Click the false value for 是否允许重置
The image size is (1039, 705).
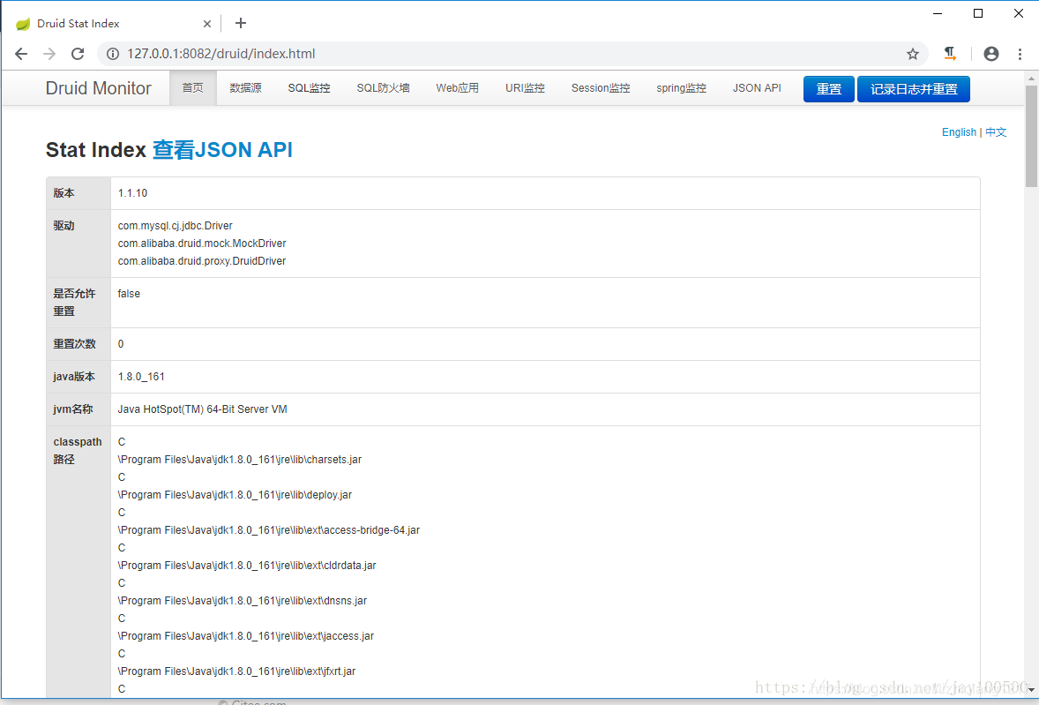pos(129,294)
